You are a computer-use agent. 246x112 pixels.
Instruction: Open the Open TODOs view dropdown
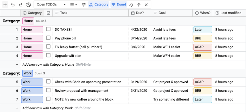click(x=51, y=5)
